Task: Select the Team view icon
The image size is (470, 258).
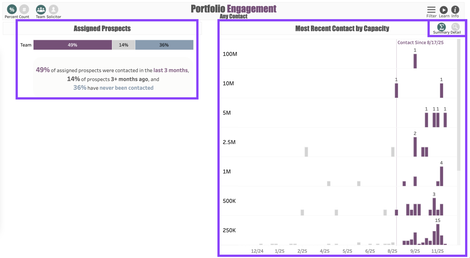Action: click(41, 10)
